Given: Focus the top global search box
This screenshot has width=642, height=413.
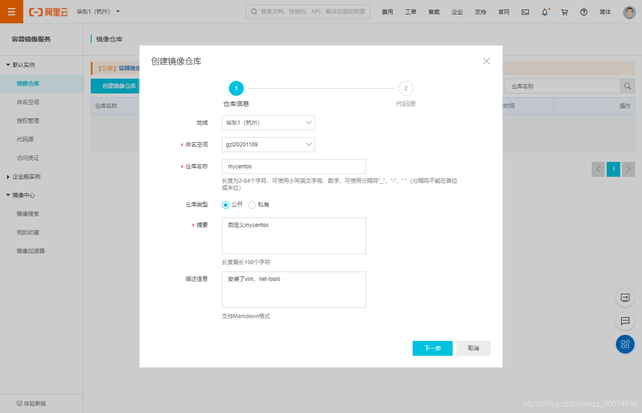Looking at the screenshot, I should pos(308,12).
